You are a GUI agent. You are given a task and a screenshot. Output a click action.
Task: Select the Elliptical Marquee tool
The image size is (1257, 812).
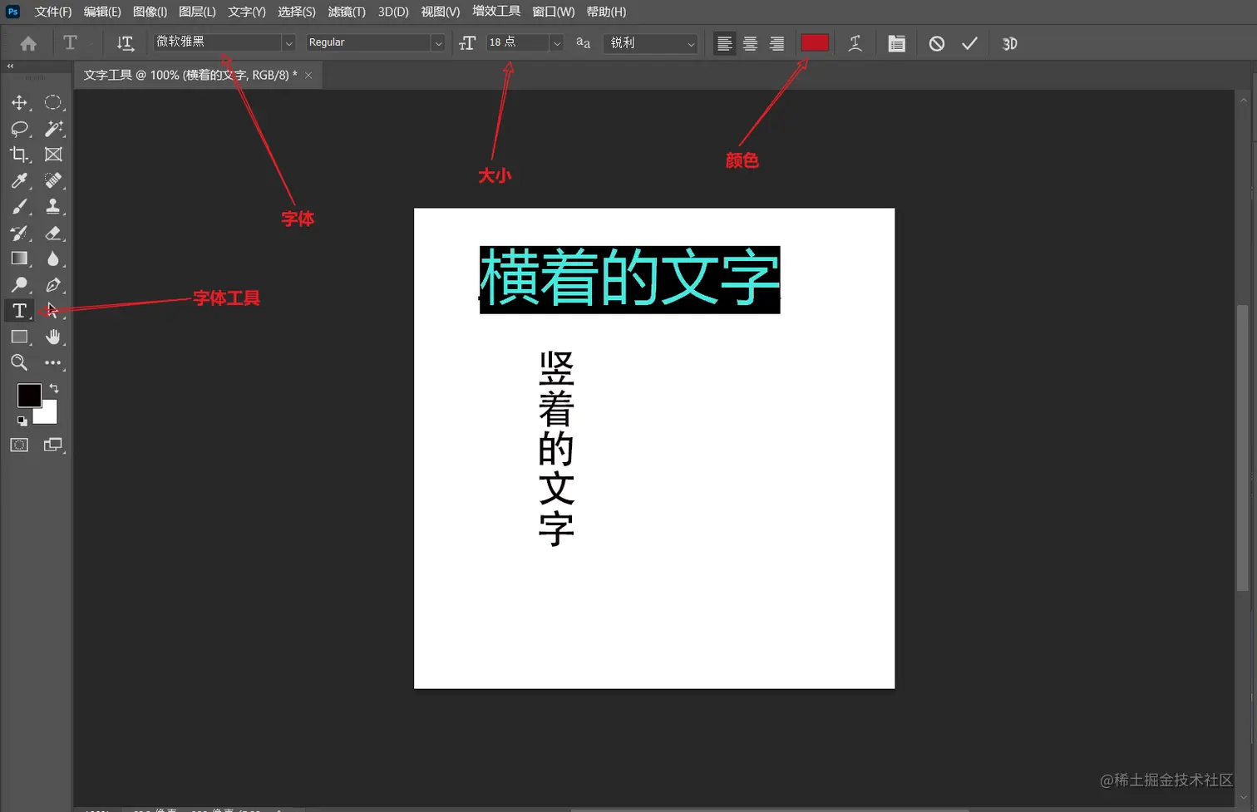click(x=53, y=102)
